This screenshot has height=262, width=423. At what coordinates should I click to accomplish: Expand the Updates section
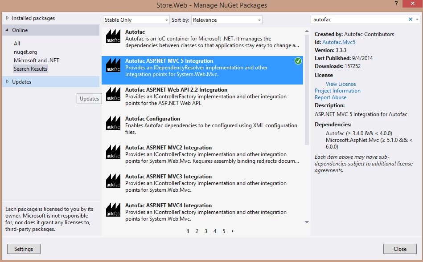pyautogui.click(x=8, y=82)
